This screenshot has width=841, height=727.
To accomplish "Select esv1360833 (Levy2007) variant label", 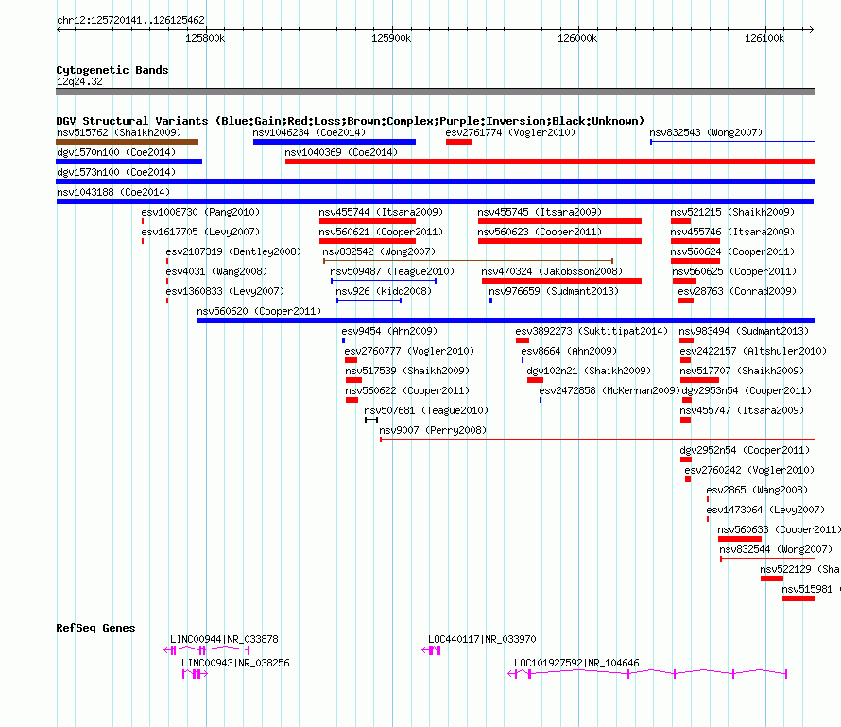I will click(x=225, y=291).
